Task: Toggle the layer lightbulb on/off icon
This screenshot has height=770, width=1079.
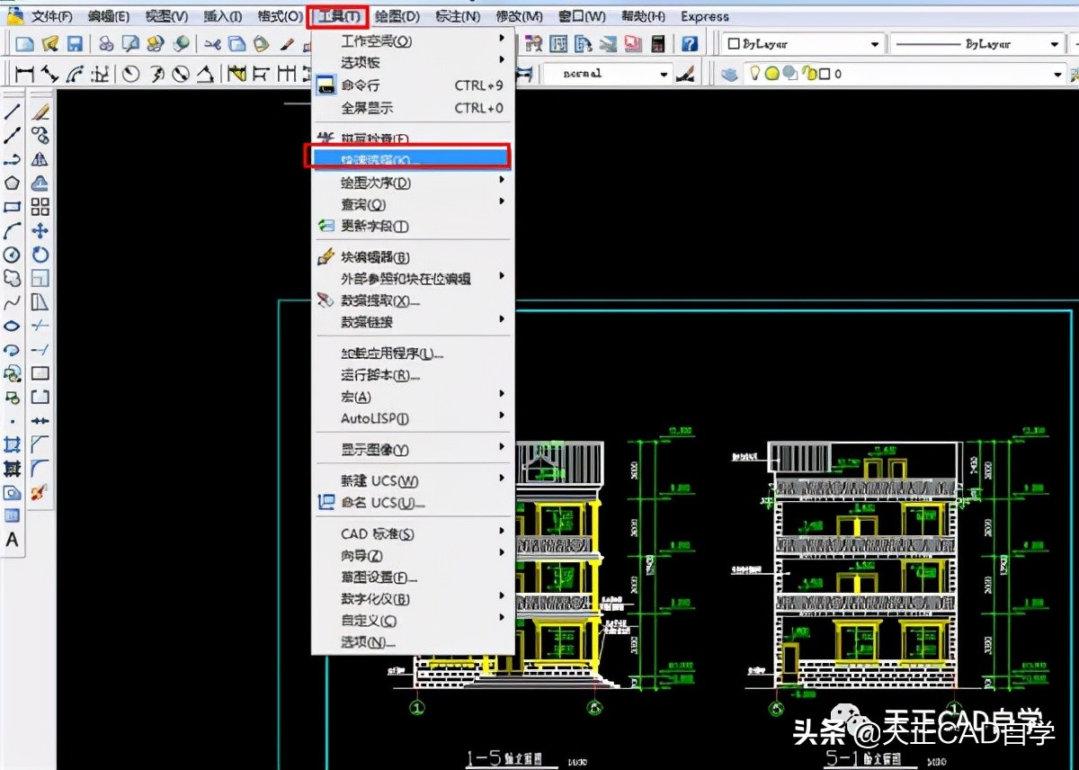Action: coord(755,74)
